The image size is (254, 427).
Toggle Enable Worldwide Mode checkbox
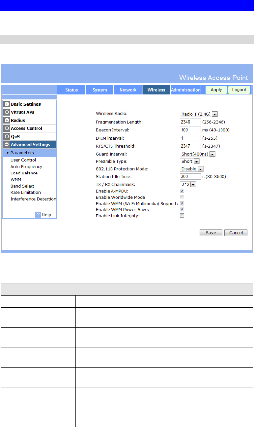182,197
